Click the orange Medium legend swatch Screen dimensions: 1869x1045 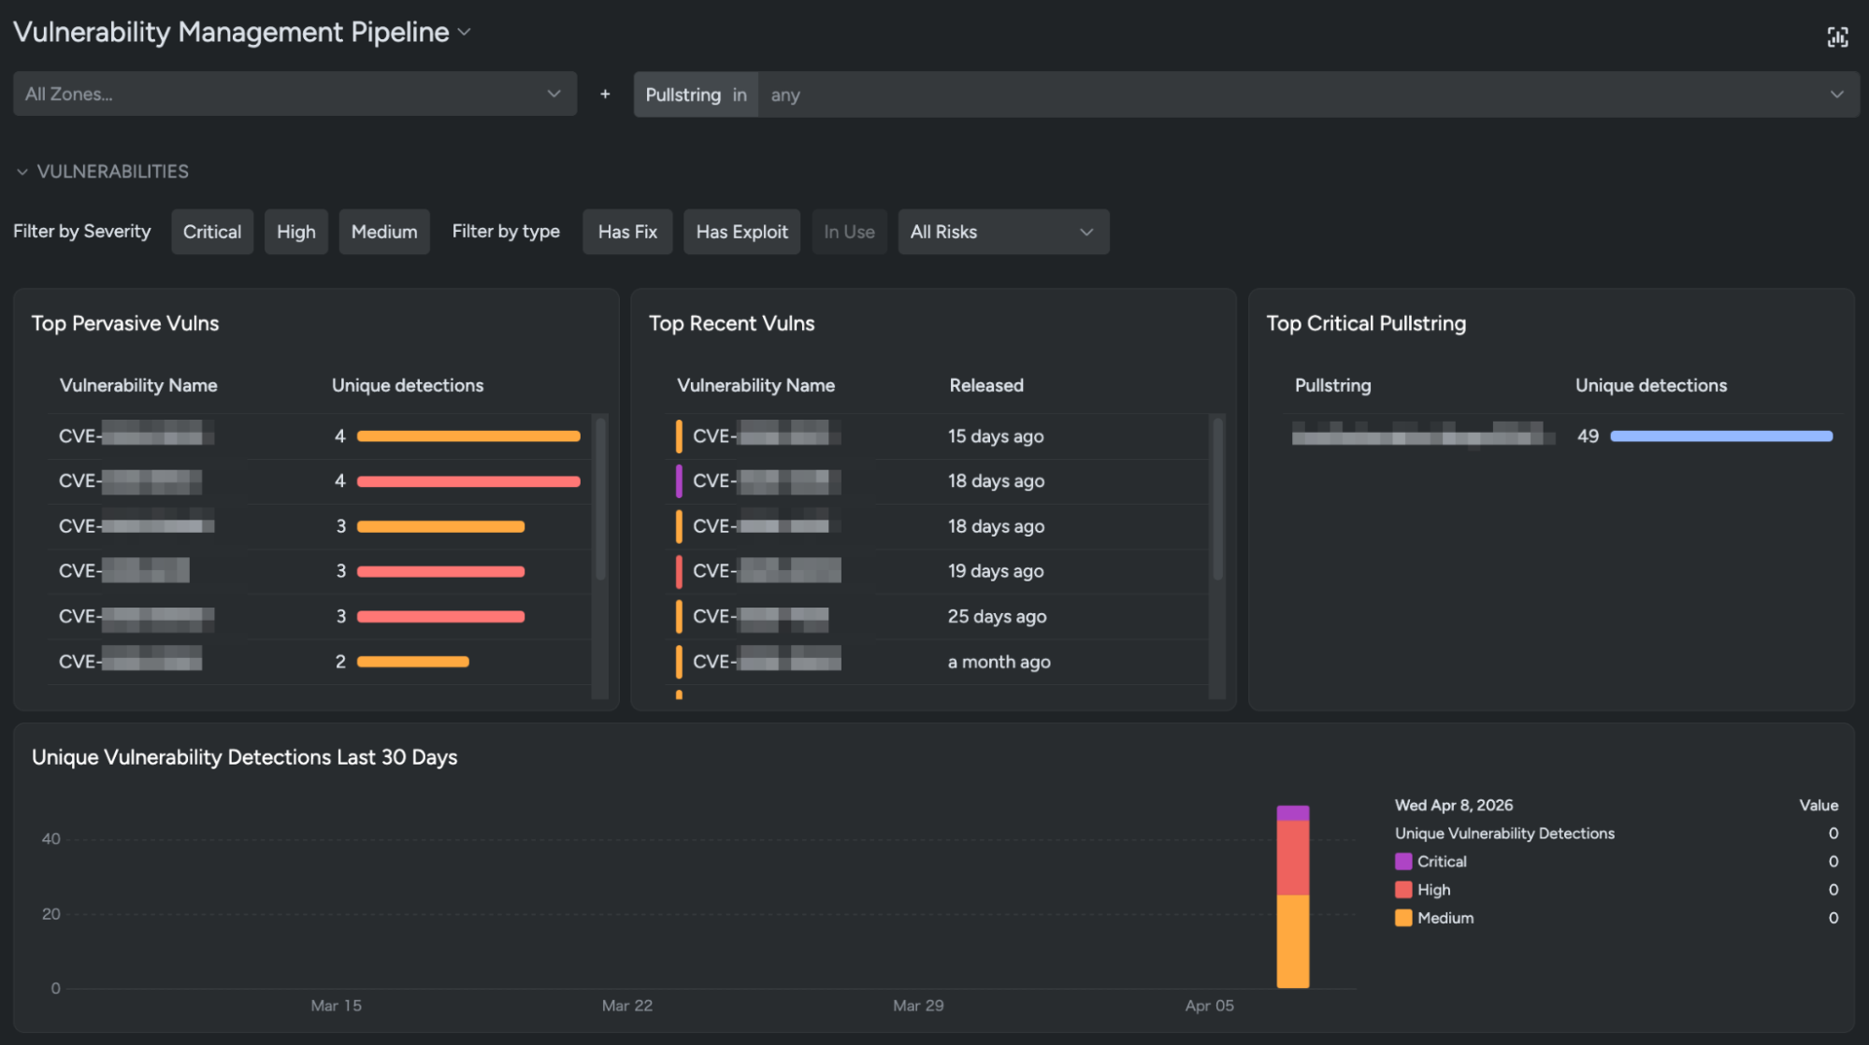1403,918
